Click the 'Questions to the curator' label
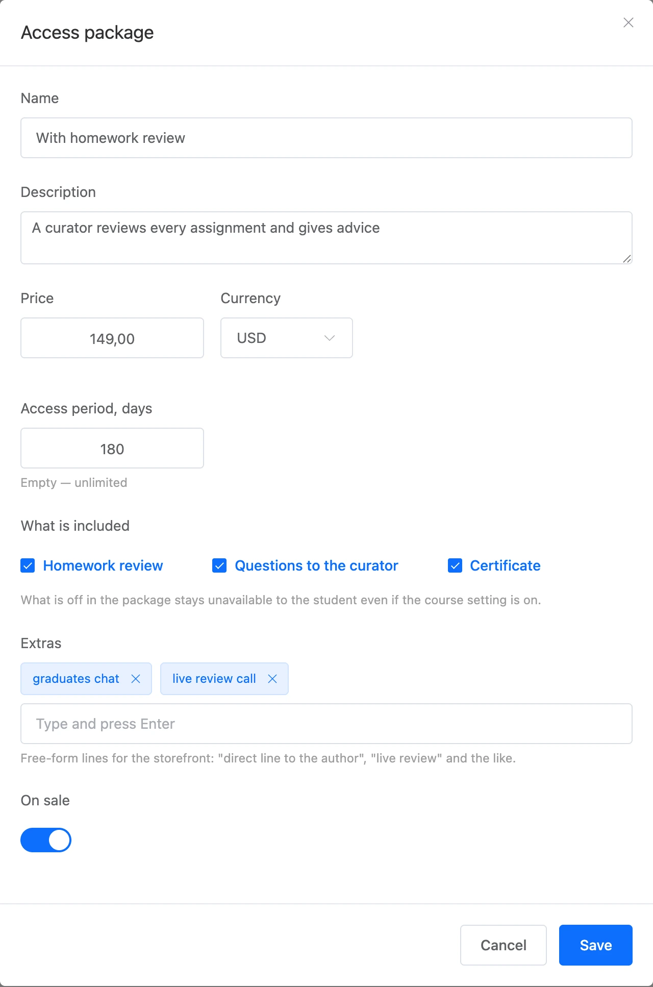 (x=316, y=565)
